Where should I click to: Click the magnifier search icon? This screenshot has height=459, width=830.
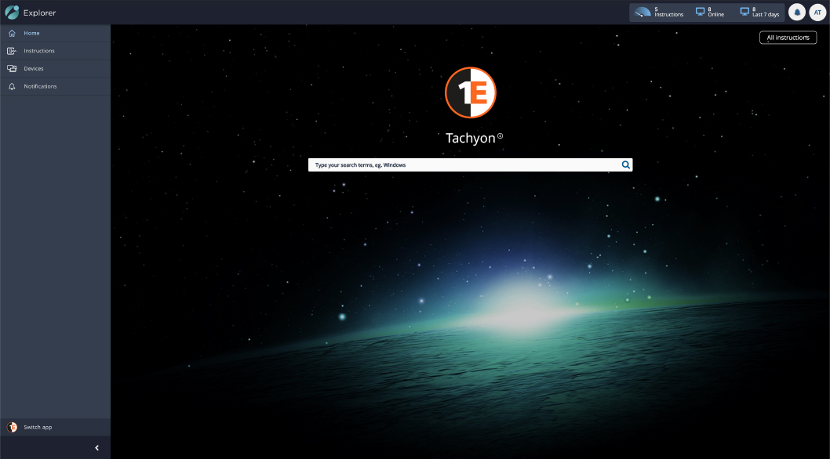point(626,165)
